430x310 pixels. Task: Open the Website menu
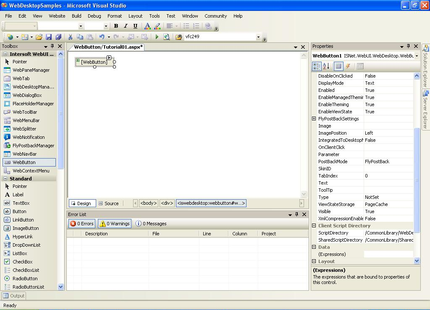tap(57, 16)
